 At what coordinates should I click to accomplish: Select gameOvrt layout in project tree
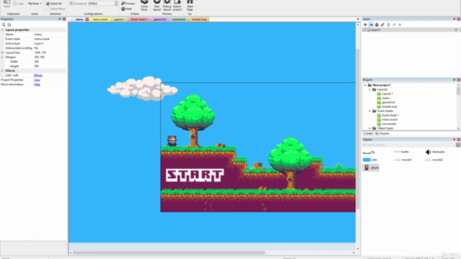click(x=388, y=102)
